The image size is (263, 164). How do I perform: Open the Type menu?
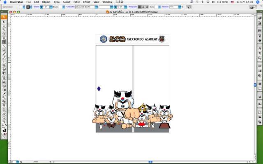pos(57,2)
